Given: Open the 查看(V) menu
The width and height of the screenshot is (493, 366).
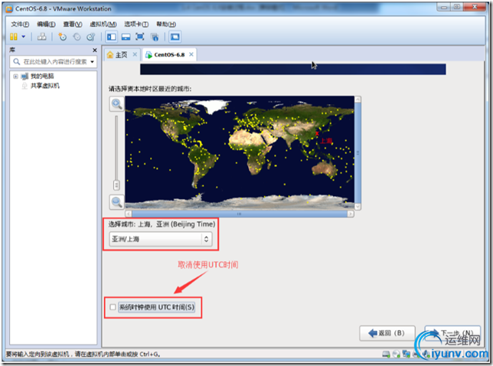Looking at the screenshot, I should (x=73, y=25).
